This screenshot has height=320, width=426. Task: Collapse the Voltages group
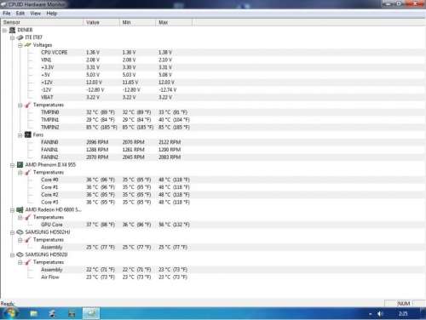click(20, 45)
